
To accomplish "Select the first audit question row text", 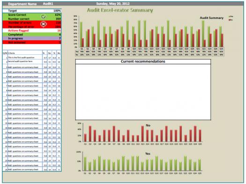I will (x=21, y=58).
